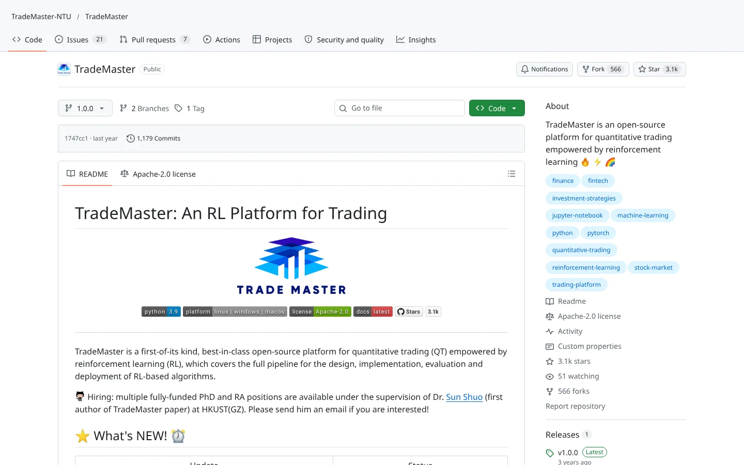Switch to the Pull requests tab
This screenshot has width=744, height=465.
tap(154, 40)
